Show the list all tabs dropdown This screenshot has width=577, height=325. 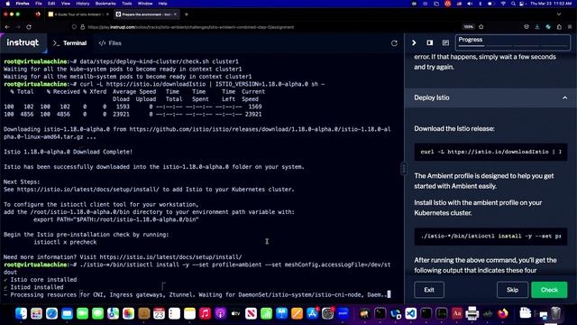tap(559, 14)
